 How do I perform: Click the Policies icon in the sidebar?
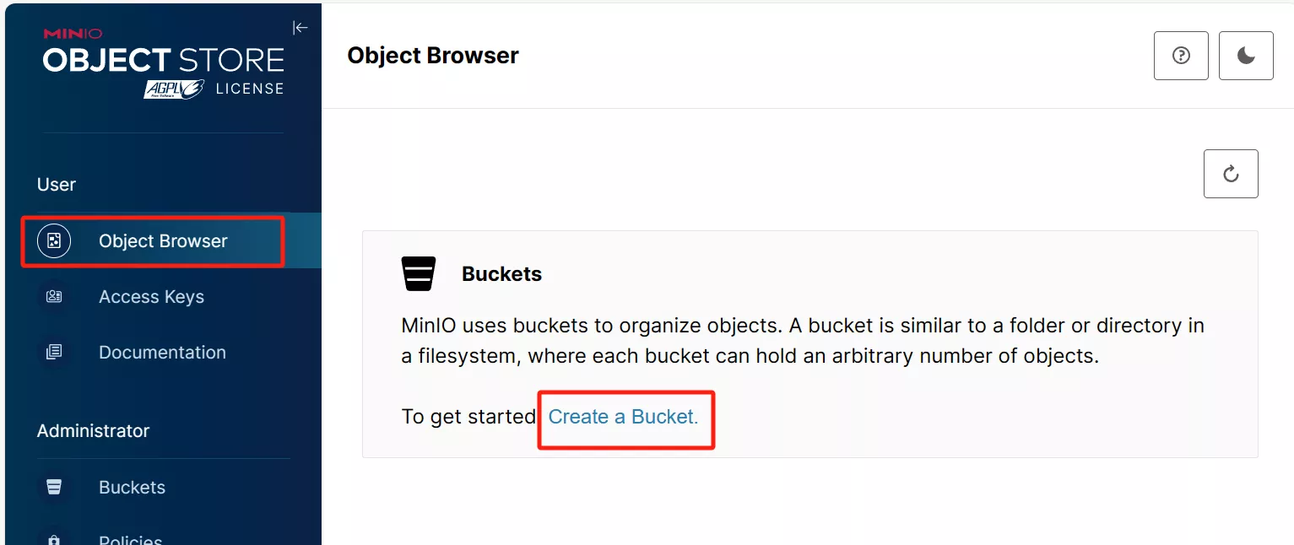point(54,539)
